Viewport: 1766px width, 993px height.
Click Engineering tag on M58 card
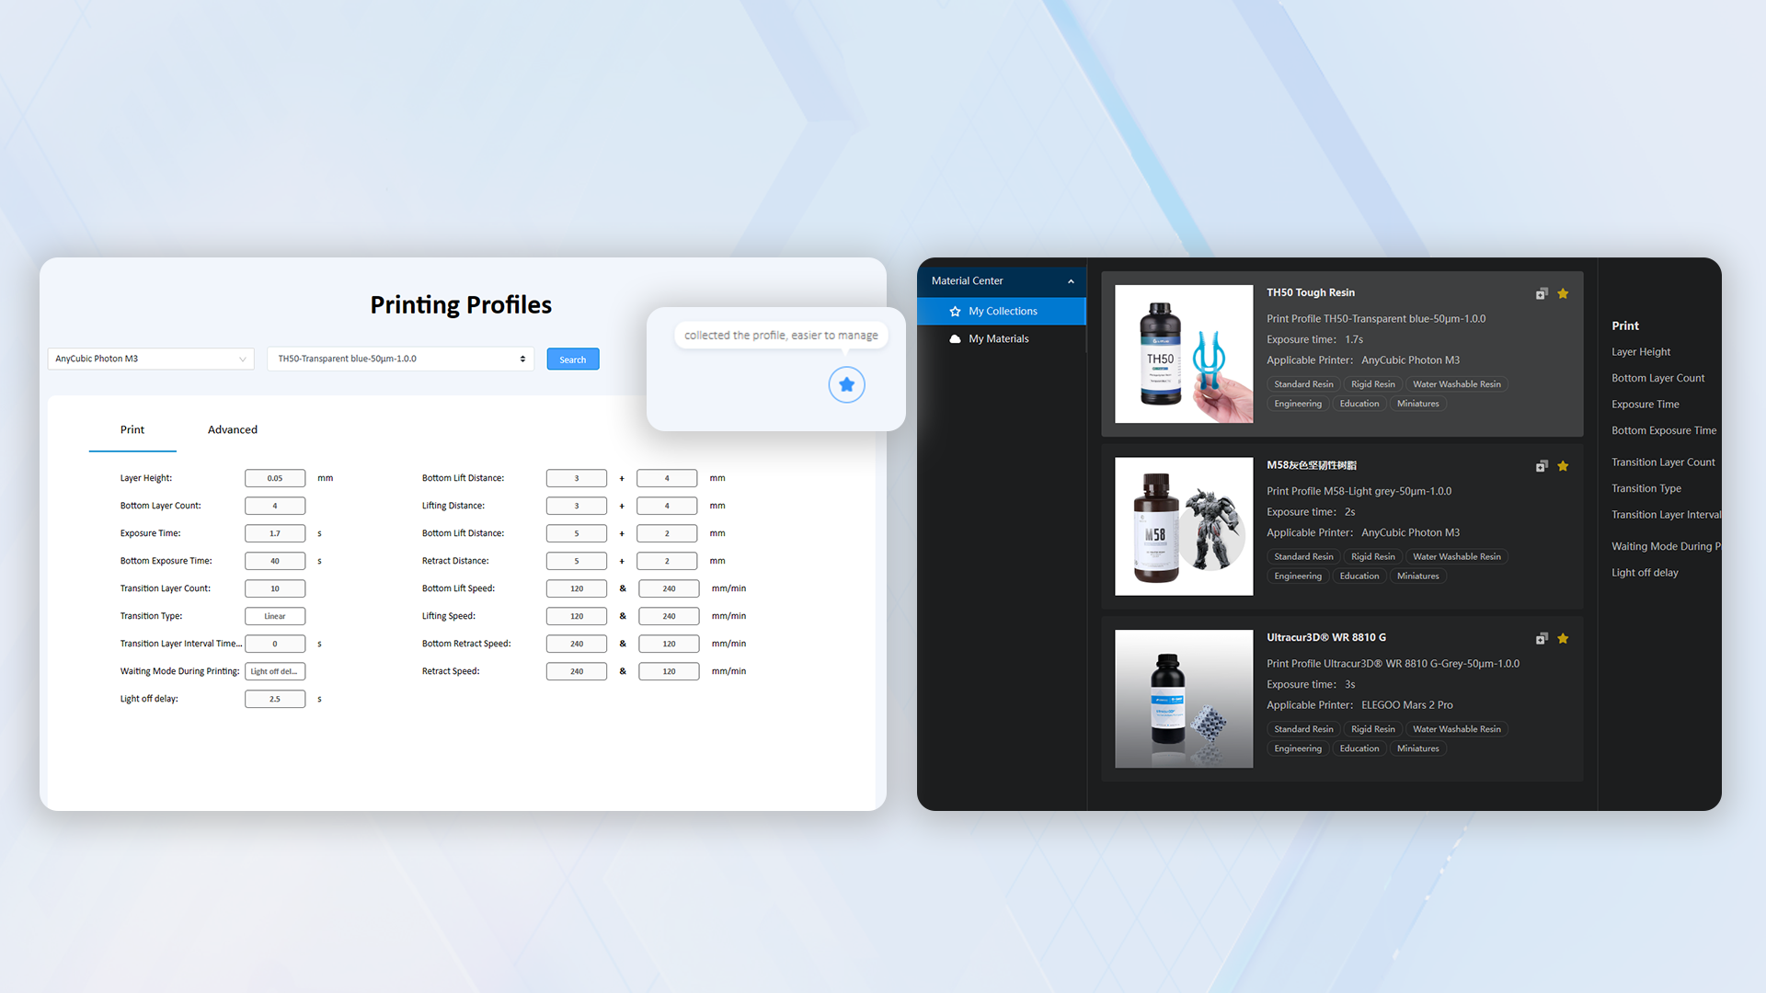coord(1298,576)
